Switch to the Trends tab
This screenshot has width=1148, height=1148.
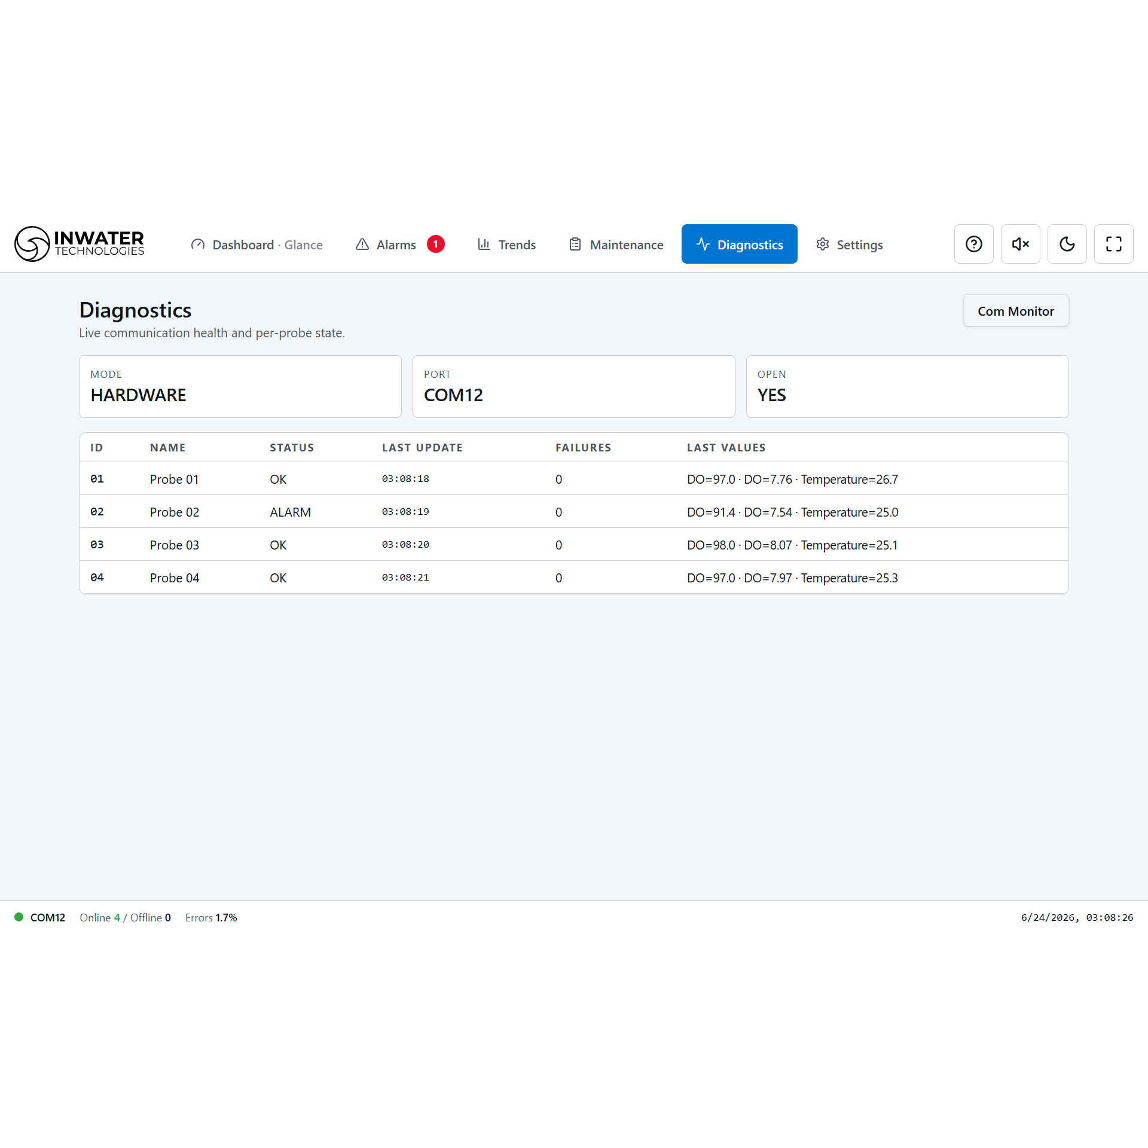506,245
